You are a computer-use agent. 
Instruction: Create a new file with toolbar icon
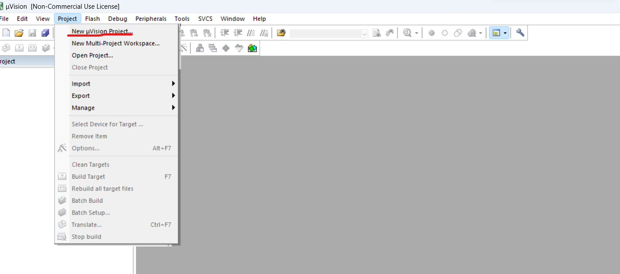click(x=6, y=33)
